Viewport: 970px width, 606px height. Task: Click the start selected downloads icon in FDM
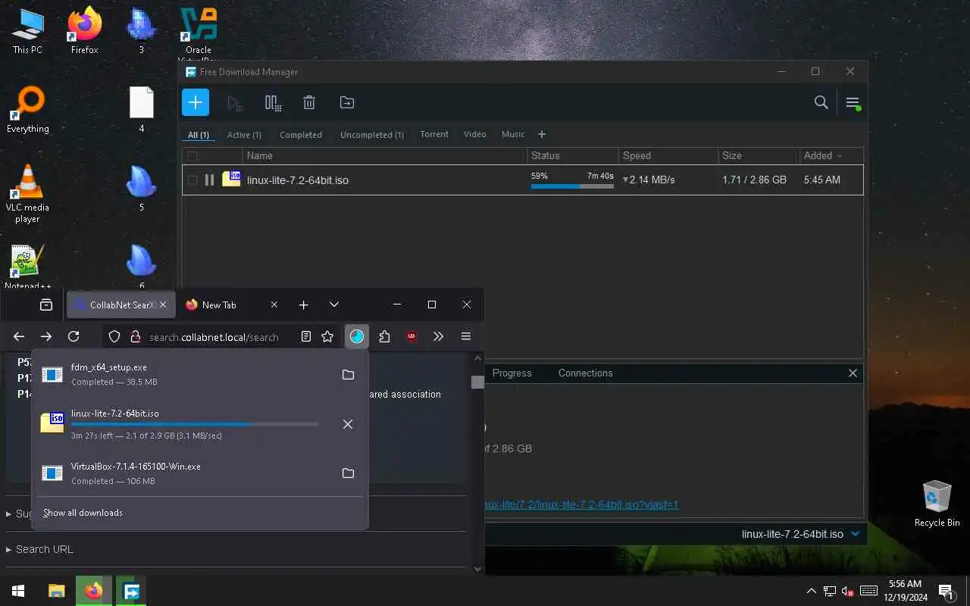(234, 102)
